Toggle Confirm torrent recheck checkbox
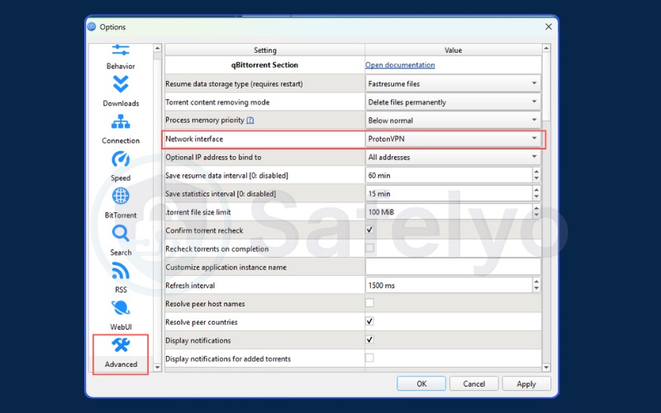 (x=369, y=230)
